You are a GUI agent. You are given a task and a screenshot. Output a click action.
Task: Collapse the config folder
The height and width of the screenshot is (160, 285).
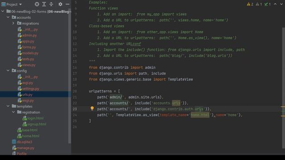tap(8, 71)
